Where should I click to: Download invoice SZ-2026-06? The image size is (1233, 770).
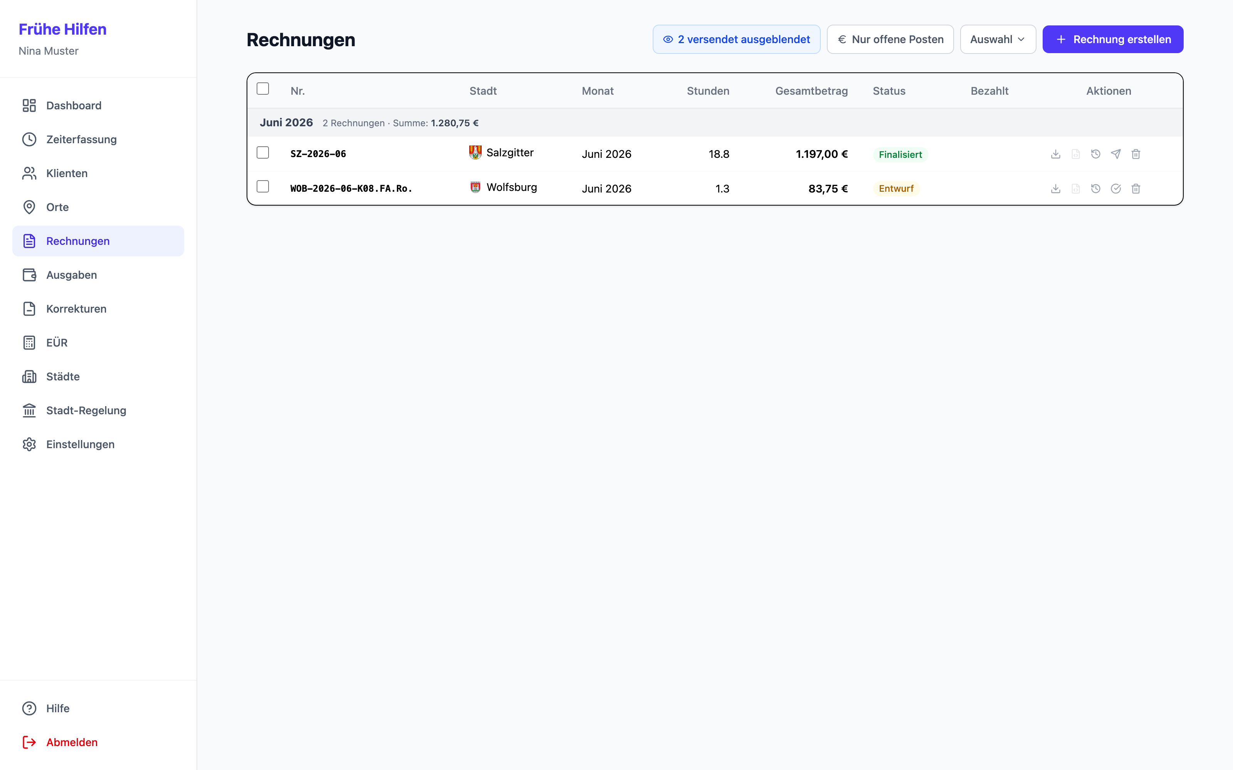point(1055,154)
